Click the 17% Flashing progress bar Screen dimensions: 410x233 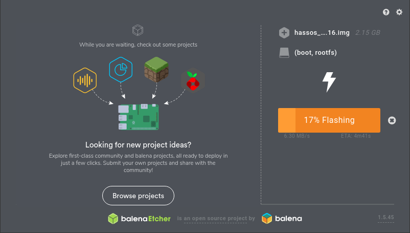329,120
